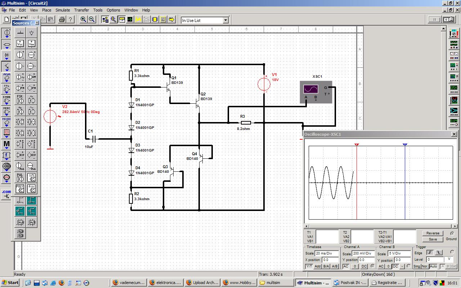
Task: Click the pause simulation switch
Action: point(434,19)
